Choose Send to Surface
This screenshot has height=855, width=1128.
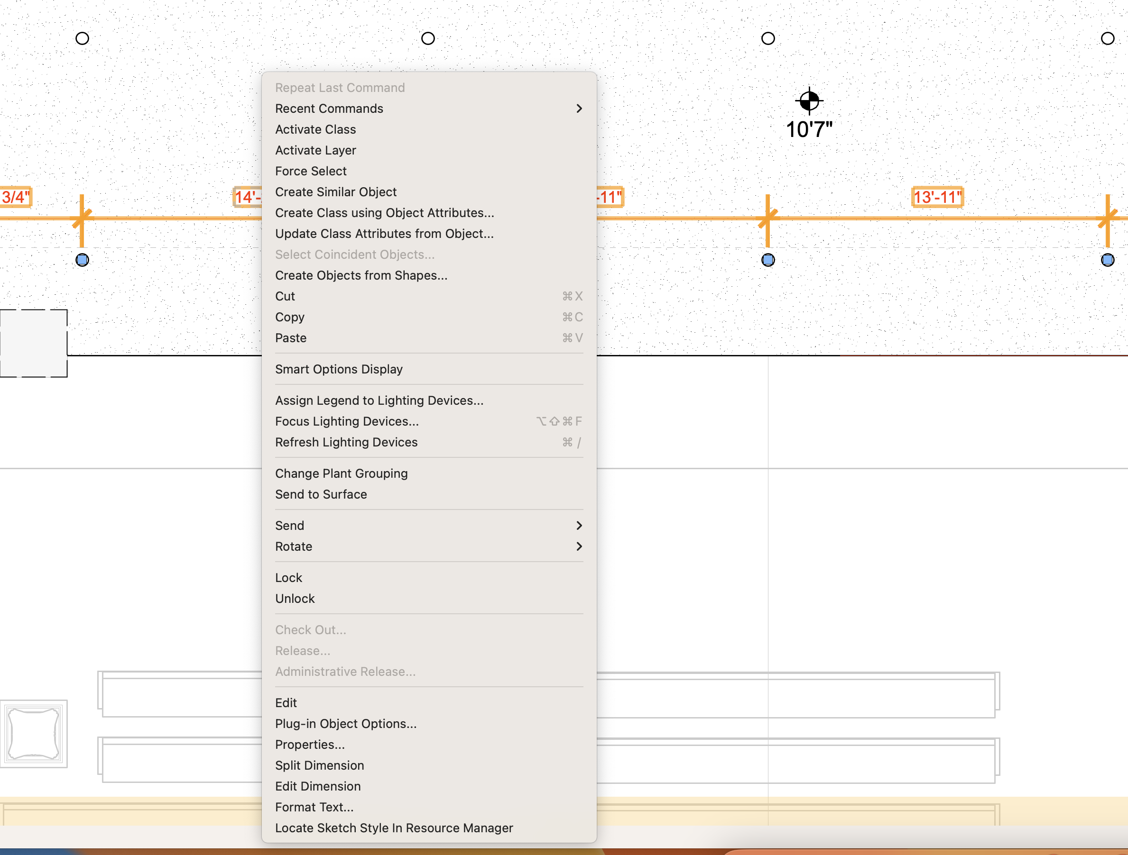(321, 494)
